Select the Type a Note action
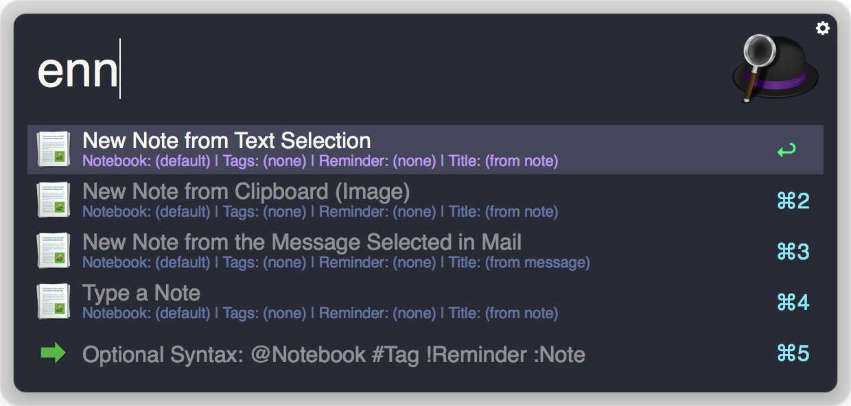851x406 pixels. 141,293
